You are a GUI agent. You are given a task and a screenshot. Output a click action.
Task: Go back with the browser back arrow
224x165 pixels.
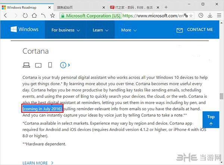[6, 15]
